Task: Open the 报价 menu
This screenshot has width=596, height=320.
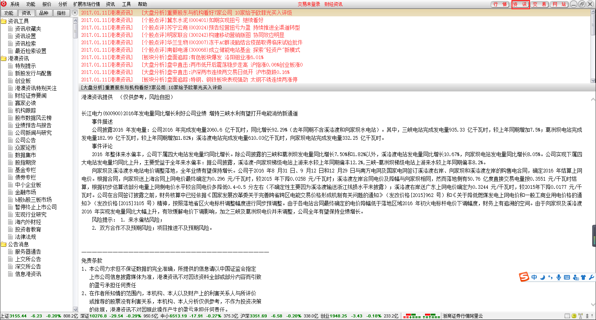Action: coord(47,4)
